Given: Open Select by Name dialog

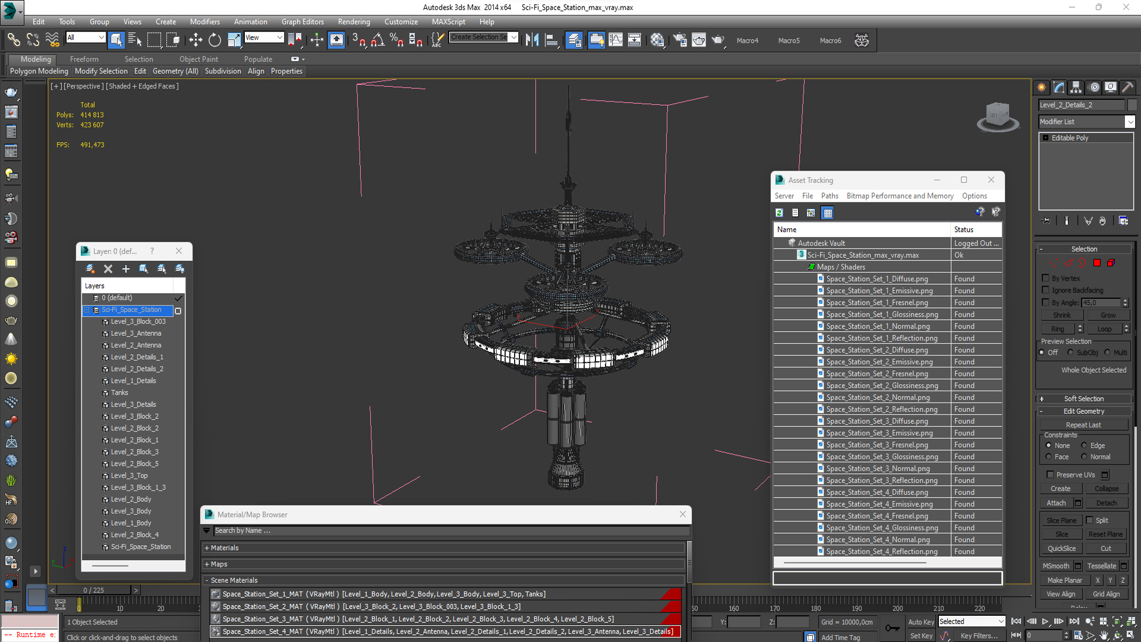Looking at the screenshot, I should click(x=135, y=40).
